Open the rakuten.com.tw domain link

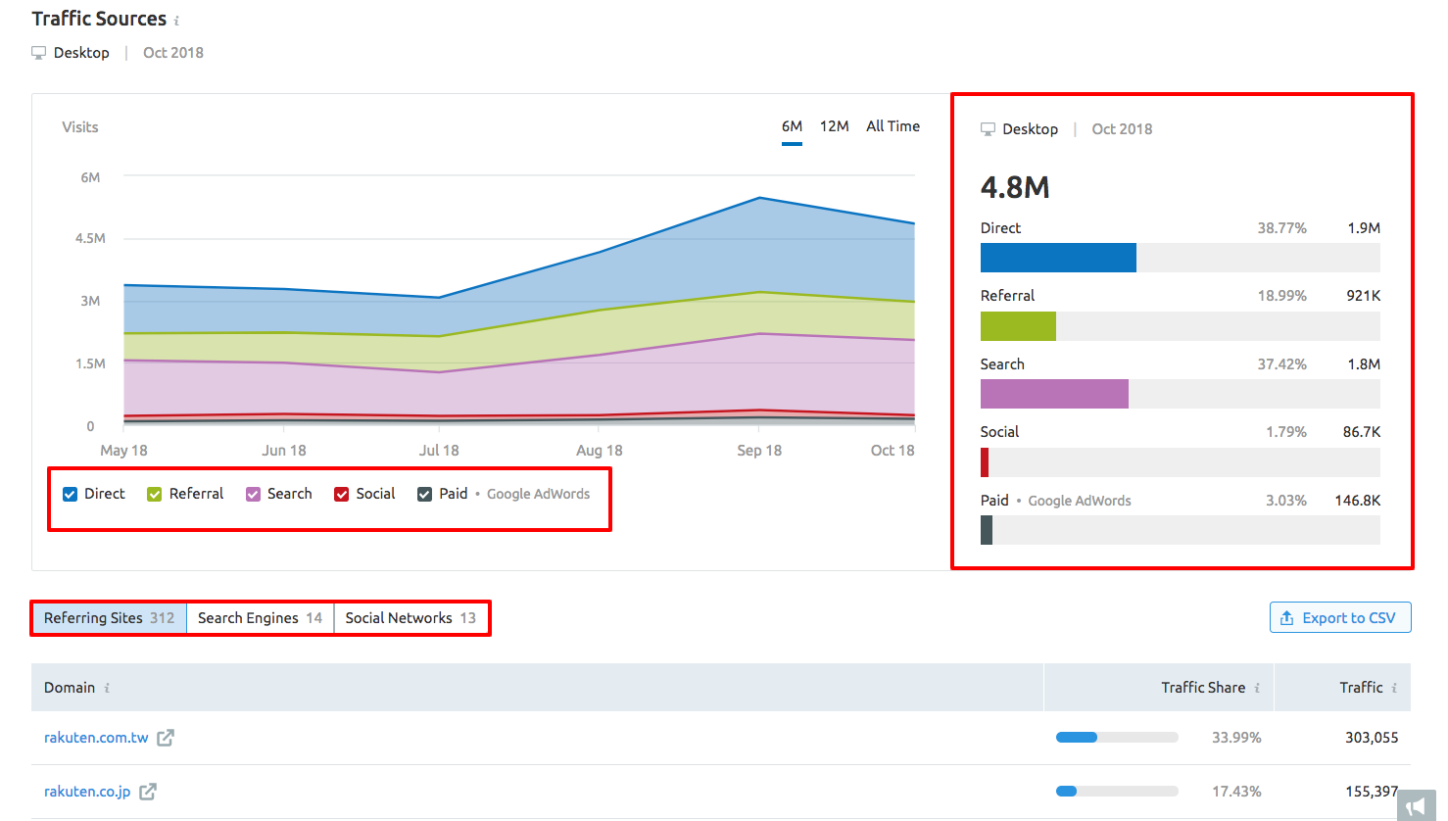[96, 738]
